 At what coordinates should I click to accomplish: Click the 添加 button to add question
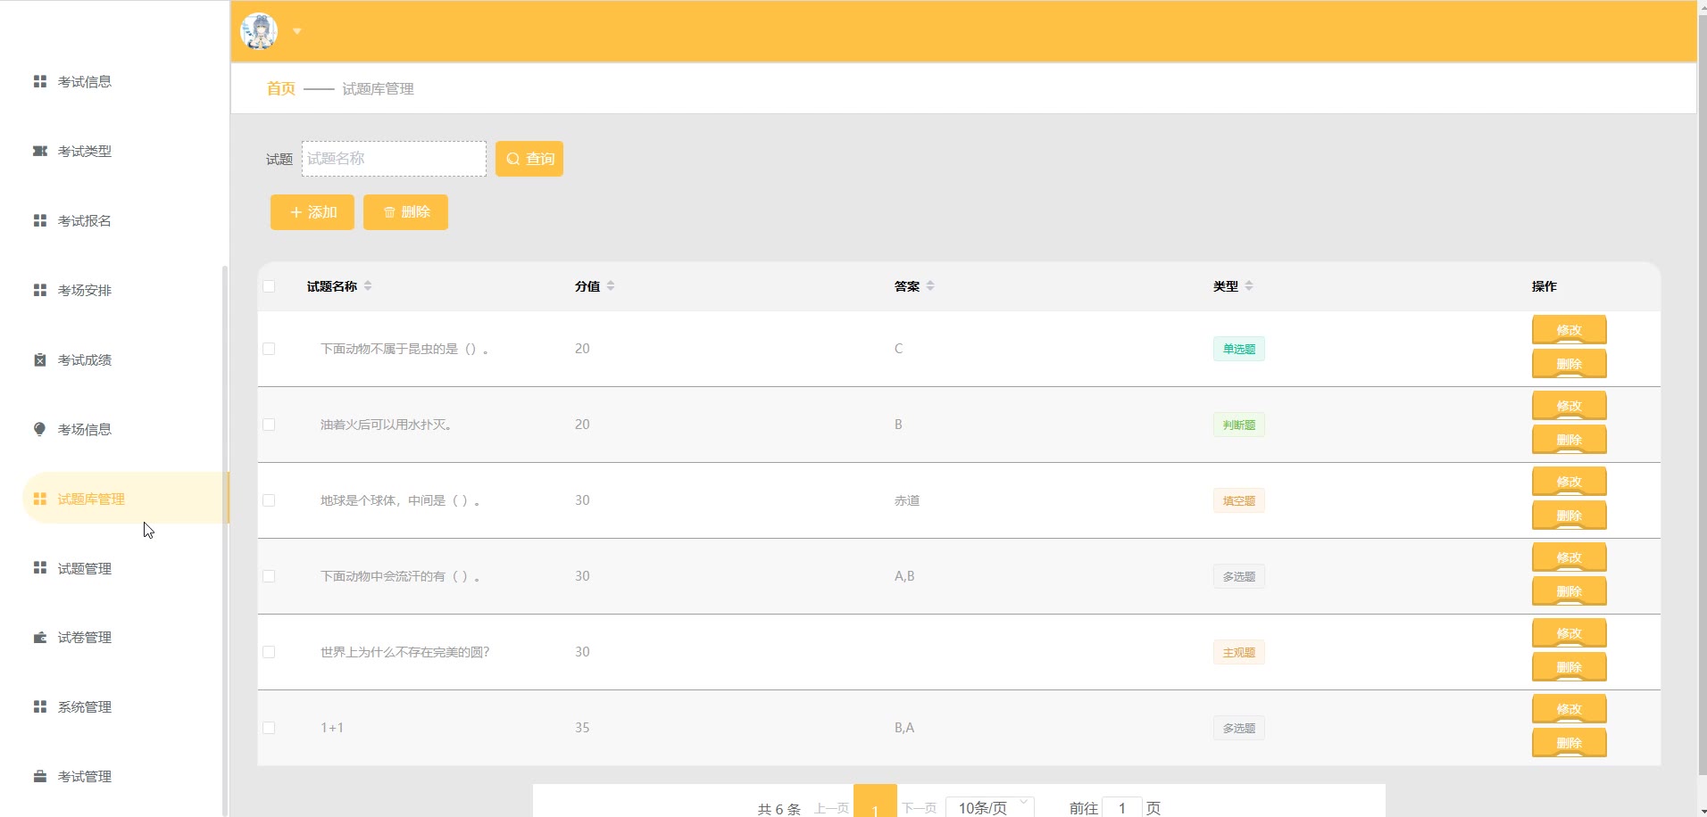click(312, 212)
